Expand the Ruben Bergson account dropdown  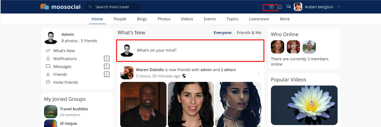coord(339,7)
